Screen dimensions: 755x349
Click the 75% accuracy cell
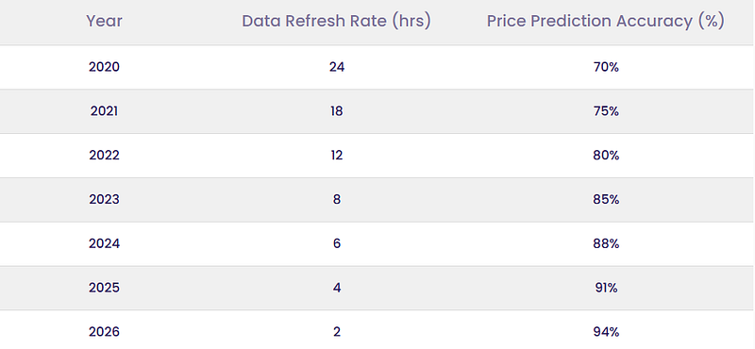coord(606,111)
